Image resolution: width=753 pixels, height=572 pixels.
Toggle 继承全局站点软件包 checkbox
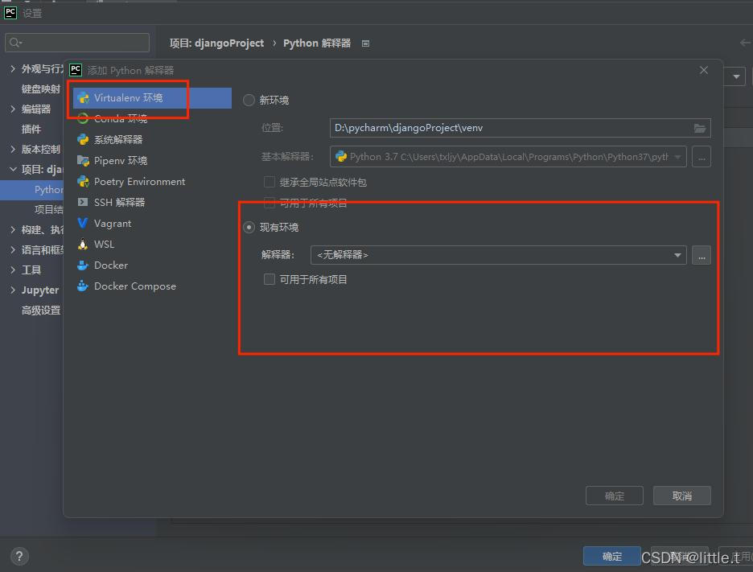pyautogui.click(x=270, y=182)
